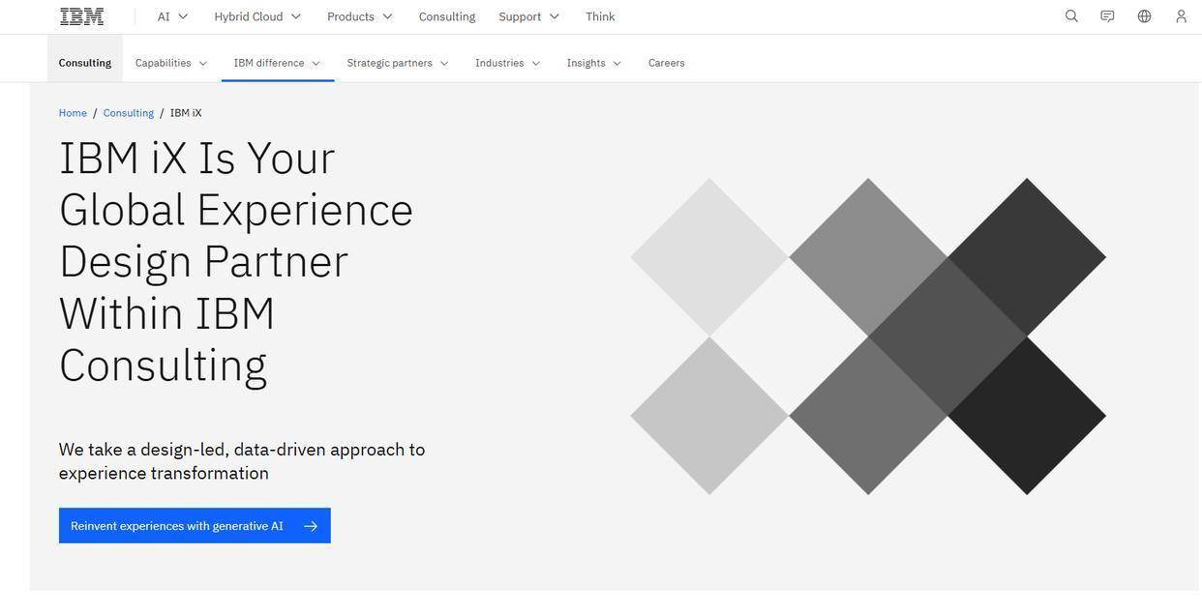Click the IBM logo

[81, 16]
